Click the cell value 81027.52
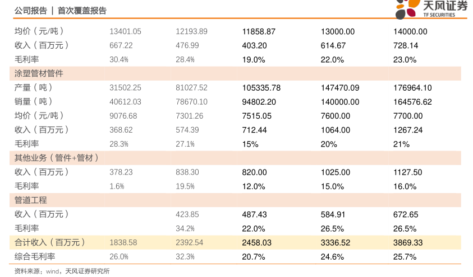Screen dimensions: 473x277 (x=191, y=88)
